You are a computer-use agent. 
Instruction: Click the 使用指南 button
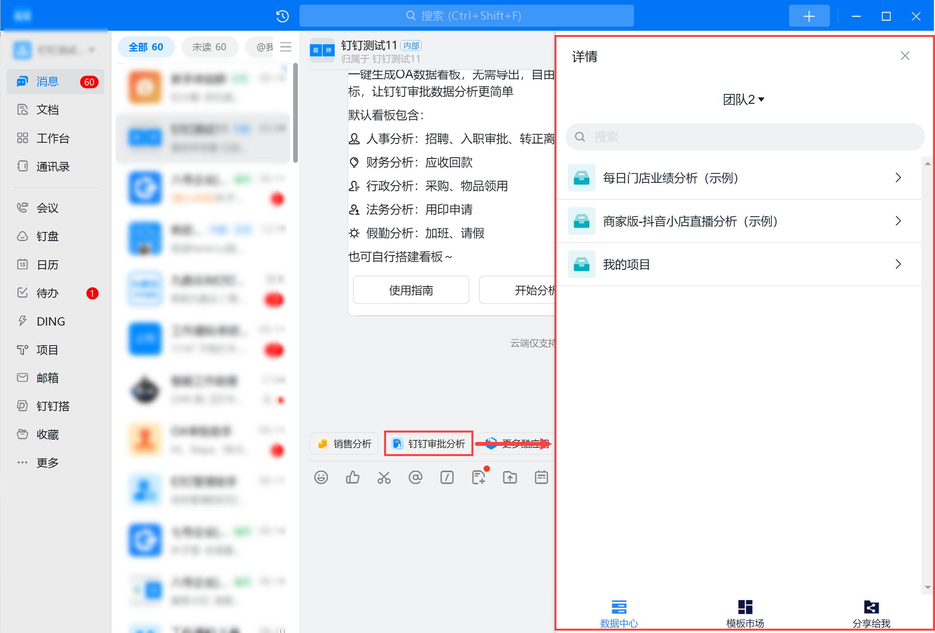(x=411, y=290)
